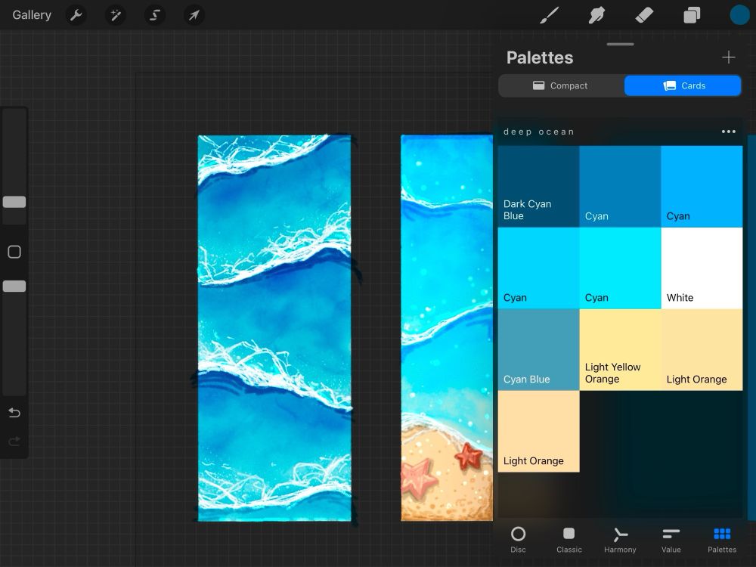Switch to the Value color tab
The height and width of the screenshot is (567, 756).
[x=671, y=540]
